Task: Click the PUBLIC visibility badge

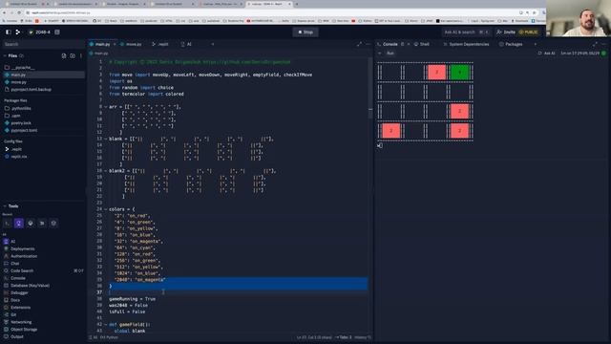Action: pos(528,32)
